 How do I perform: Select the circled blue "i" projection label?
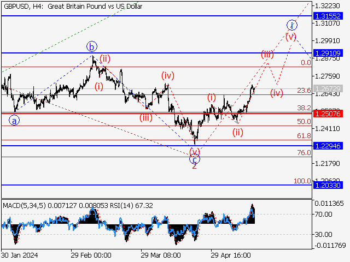click(x=293, y=25)
